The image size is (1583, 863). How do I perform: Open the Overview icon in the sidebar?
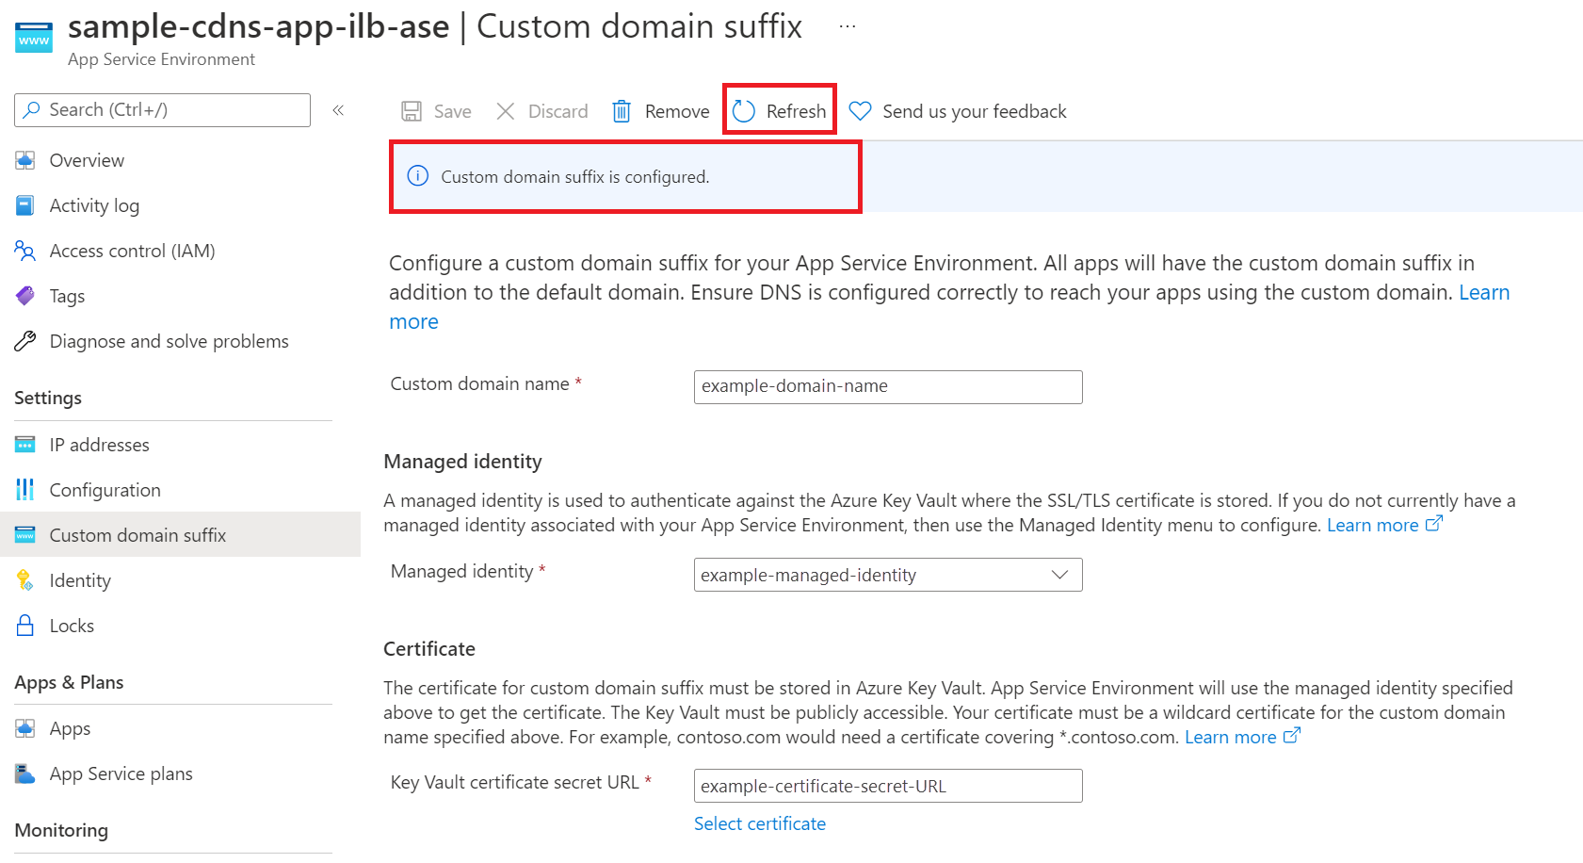25,160
